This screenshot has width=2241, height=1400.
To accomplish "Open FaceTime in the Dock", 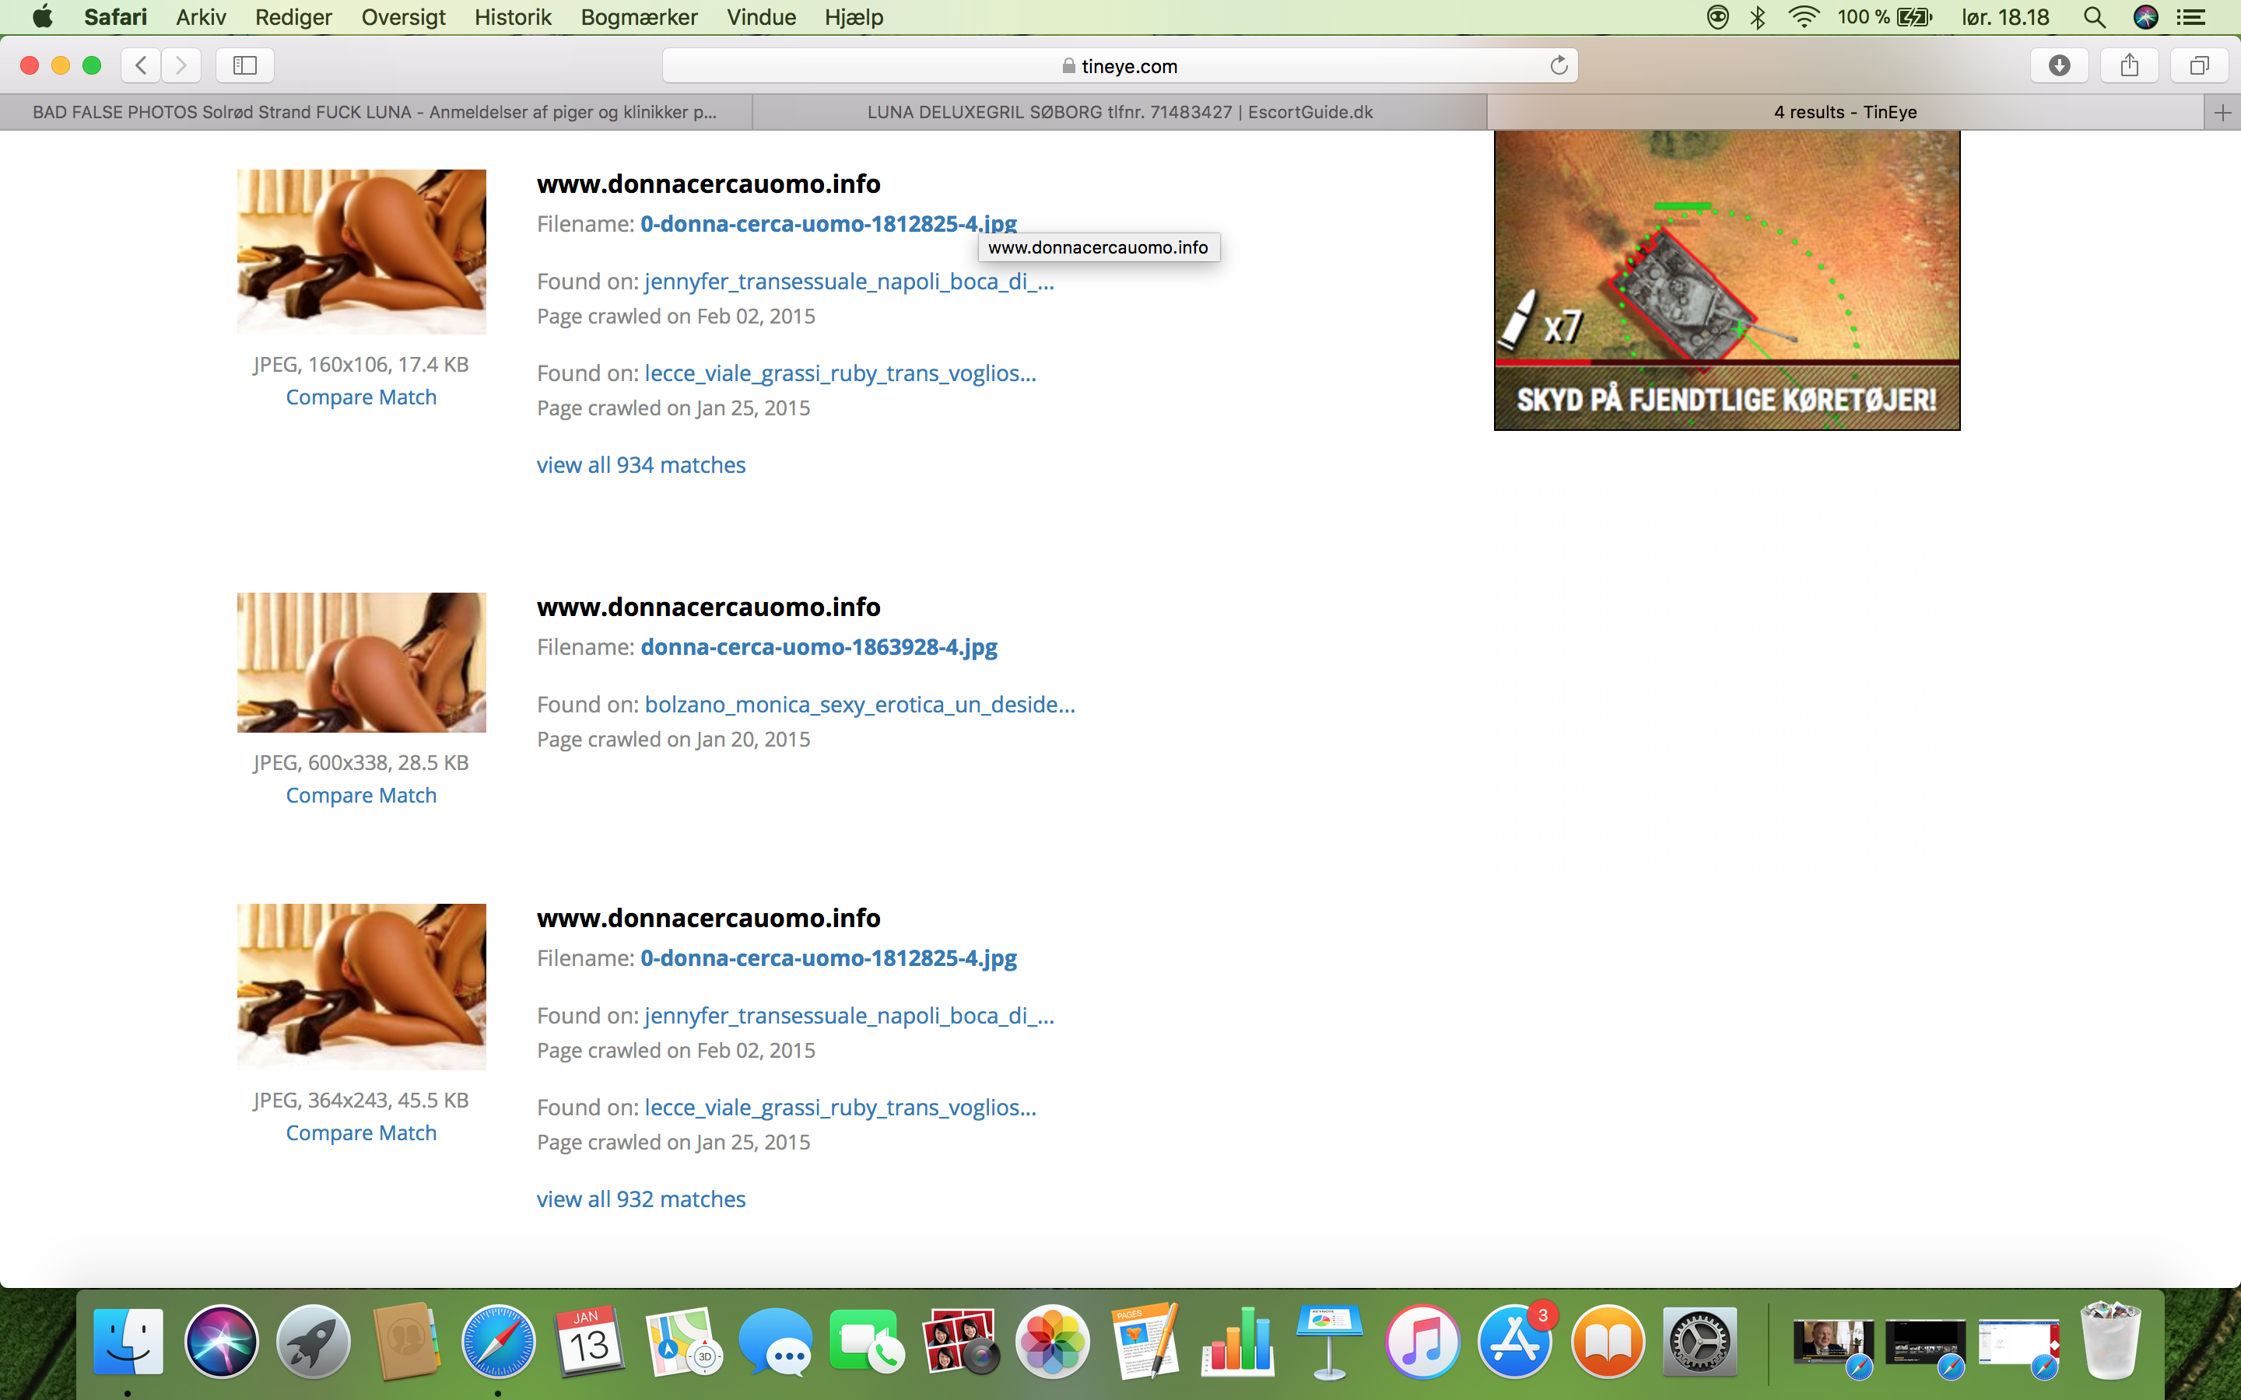I will [x=867, y=1341].
